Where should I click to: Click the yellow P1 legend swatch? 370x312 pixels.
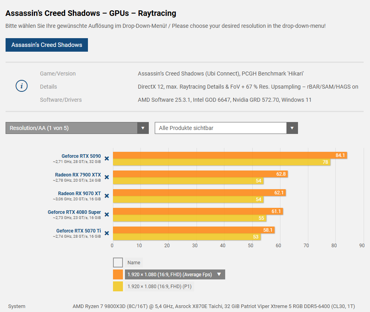pos(118,286)
